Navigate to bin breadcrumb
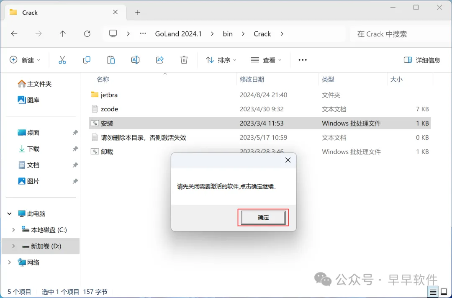The image size is (452, 298). pos(227,34)
